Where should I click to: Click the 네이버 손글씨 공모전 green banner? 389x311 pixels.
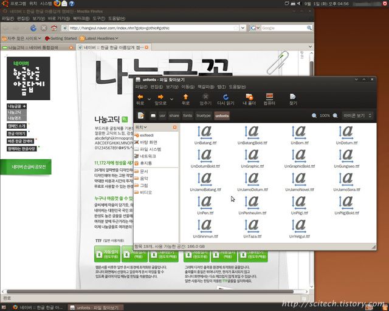tap(26, 167)
